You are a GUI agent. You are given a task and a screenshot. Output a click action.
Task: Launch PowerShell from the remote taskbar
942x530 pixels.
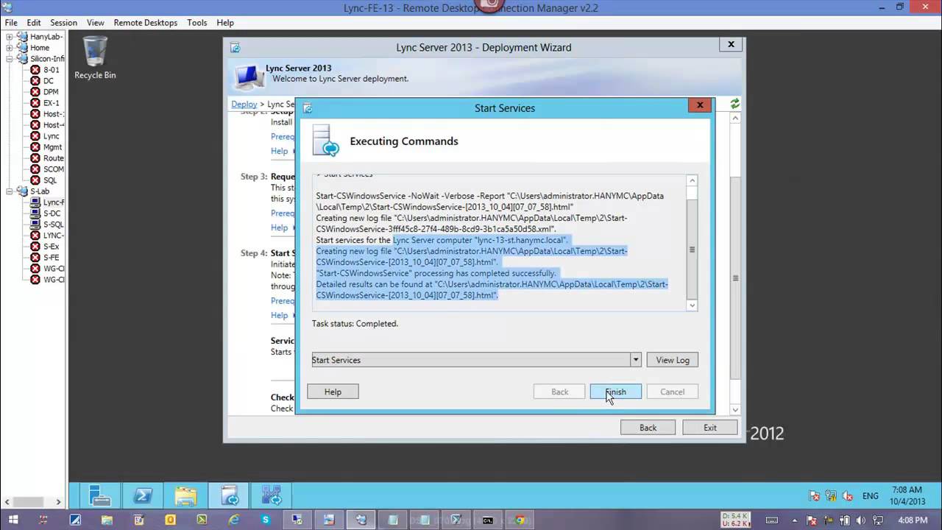[143, 495]
